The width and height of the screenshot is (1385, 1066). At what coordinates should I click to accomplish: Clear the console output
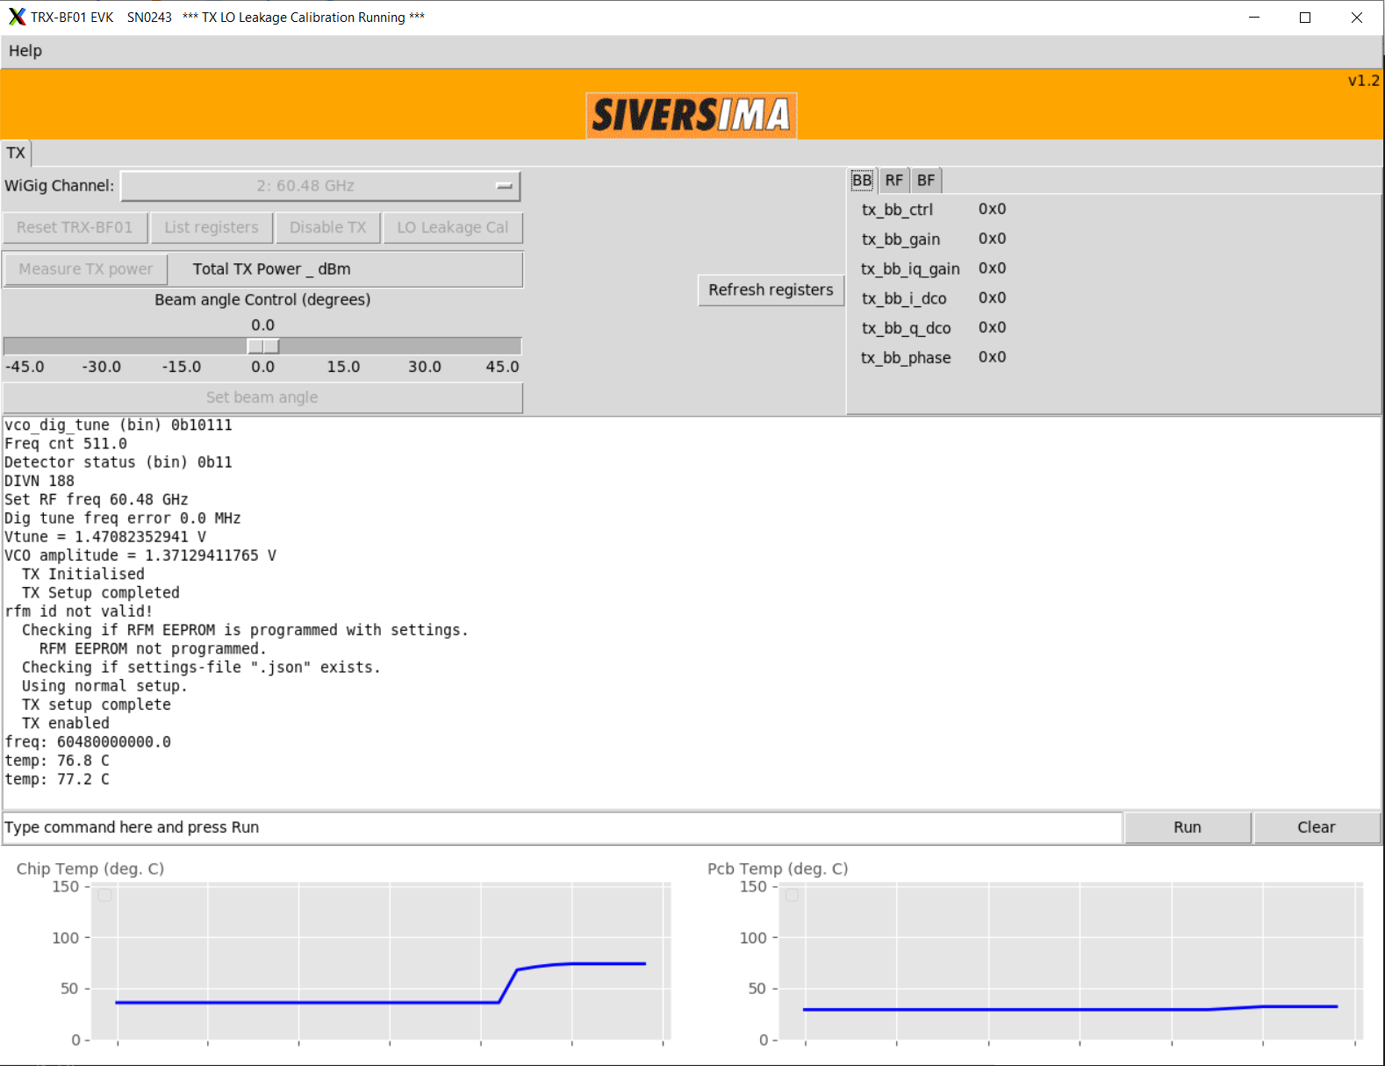click(x=1316, y=827)
